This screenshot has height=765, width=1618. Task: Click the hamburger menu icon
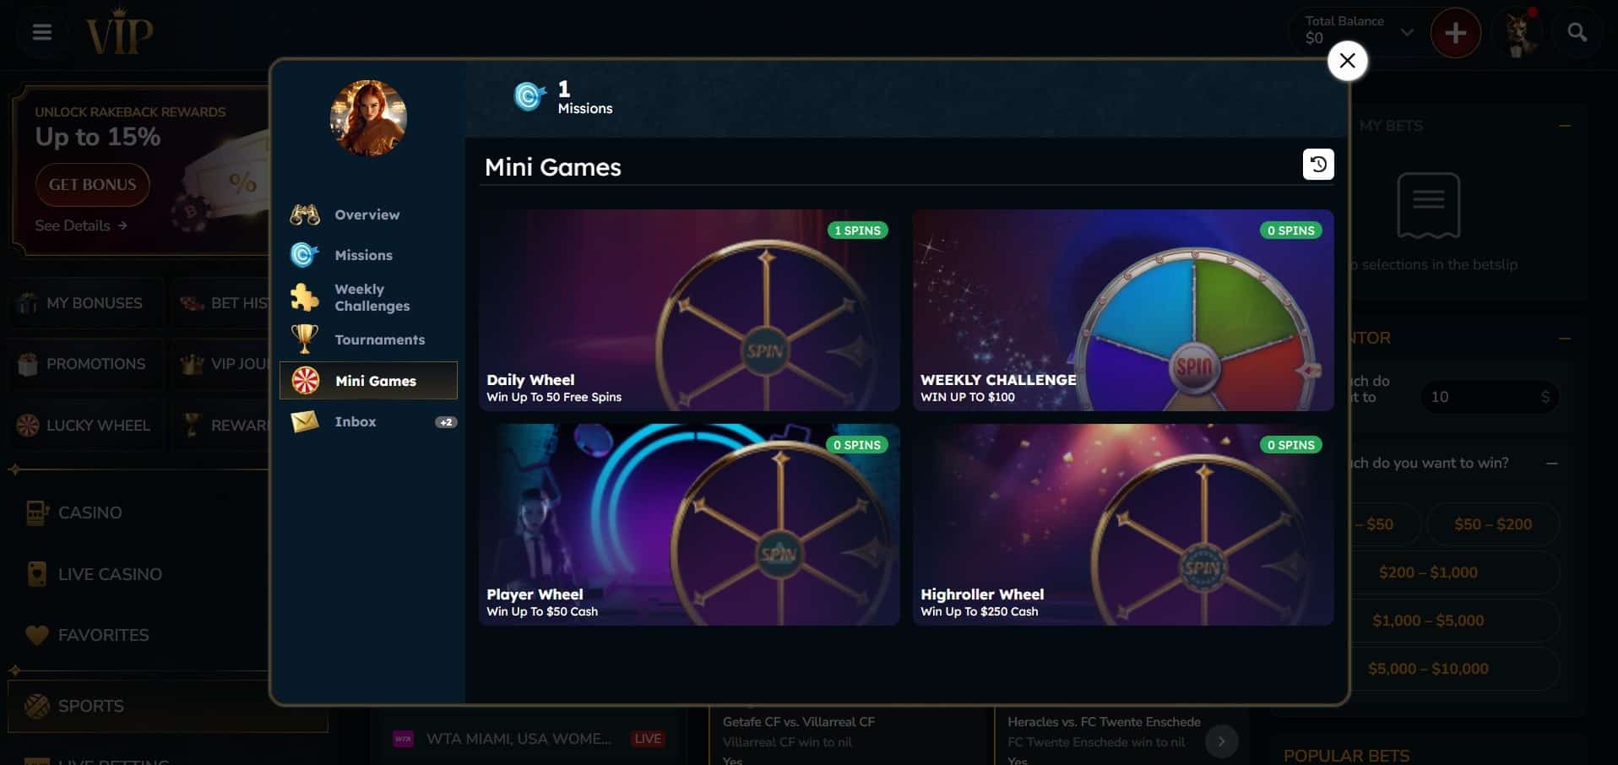(42, 32)
